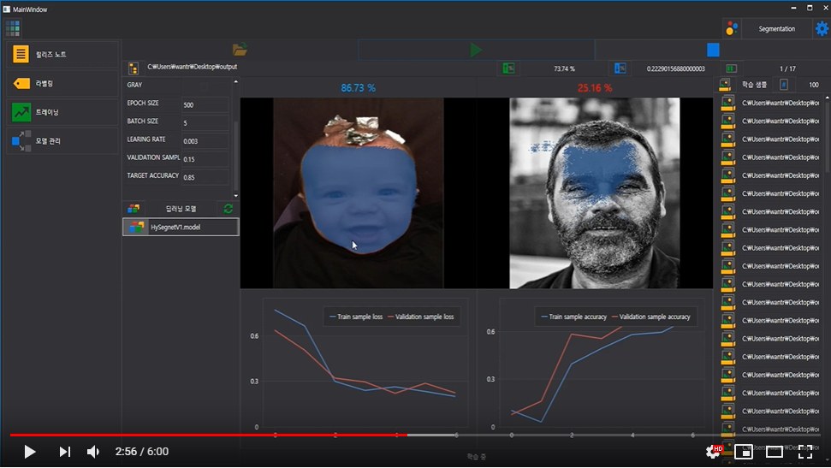Viewport: 831px width, 468px height.
Task: Click the 0.22290156880000003 loss value
Action: [x=676, y=68]
